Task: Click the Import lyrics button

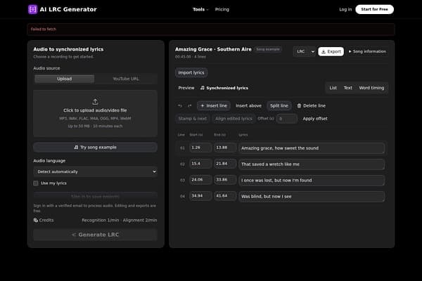Action: click(x=191, y=72)
